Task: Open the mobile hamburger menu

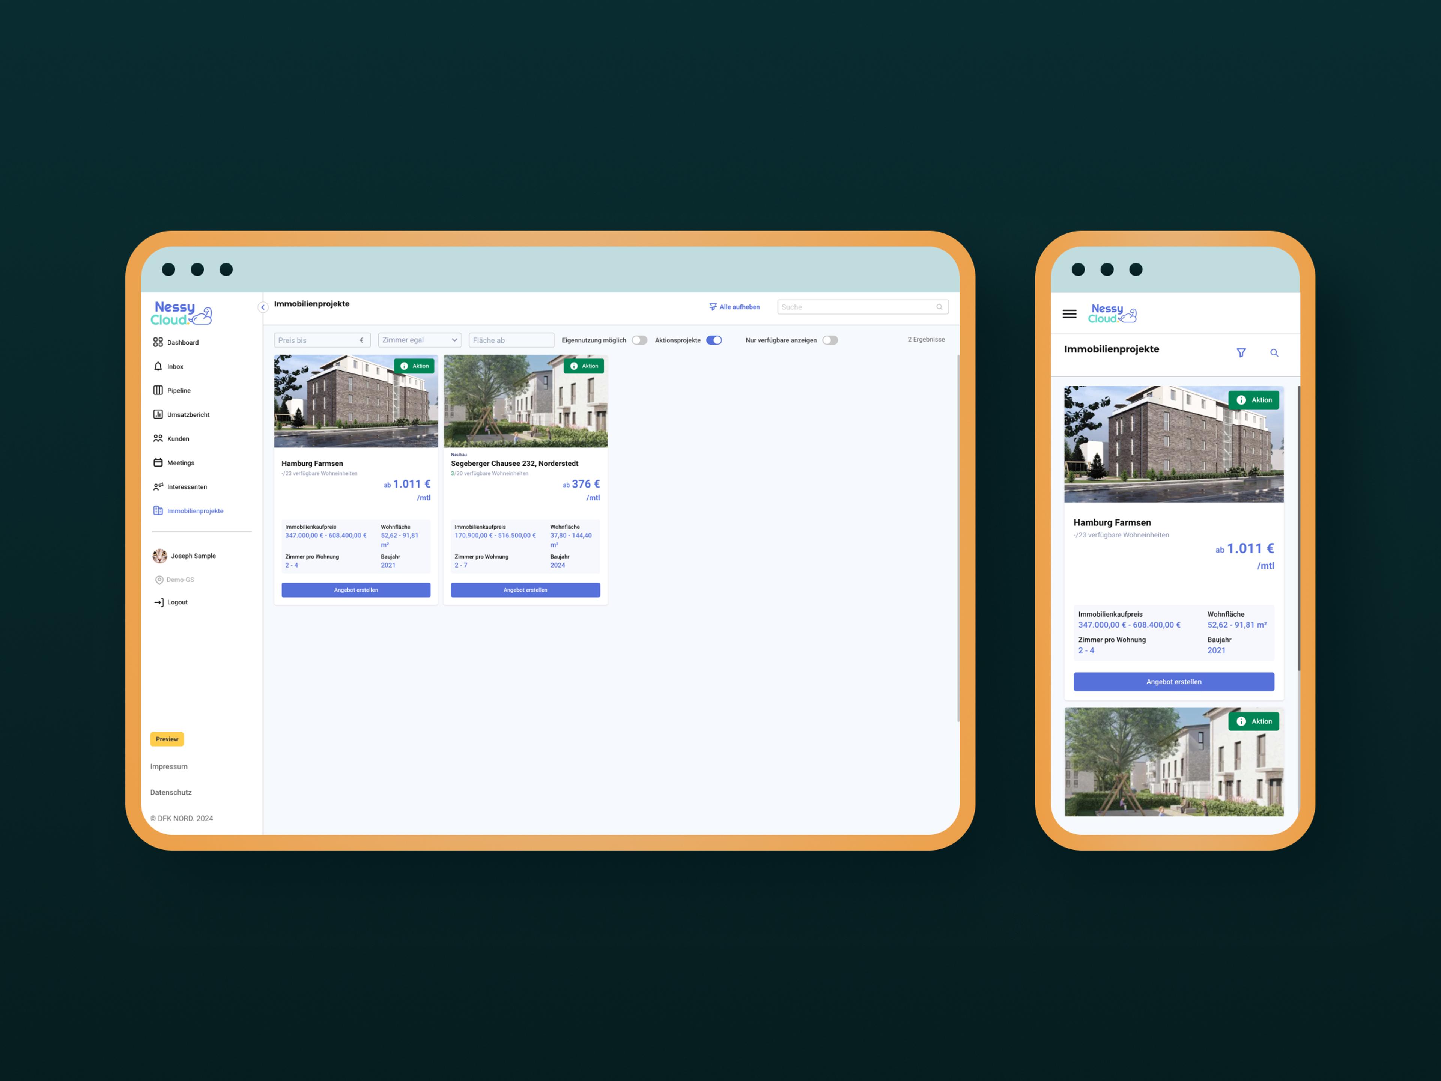Action: 1069,314
